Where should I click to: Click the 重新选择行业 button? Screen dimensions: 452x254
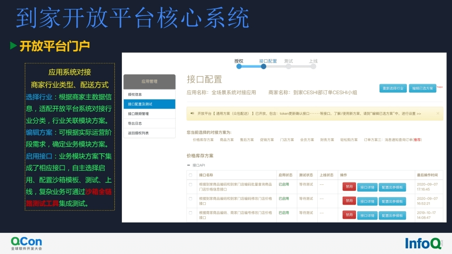(393, 88)
